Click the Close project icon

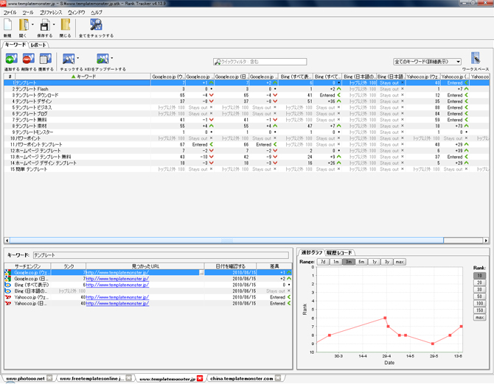pos(65,25)
